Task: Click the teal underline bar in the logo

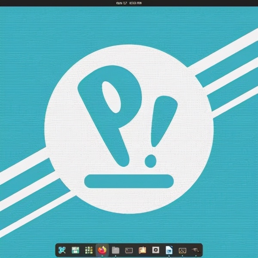Action: [x=129, y=181]
